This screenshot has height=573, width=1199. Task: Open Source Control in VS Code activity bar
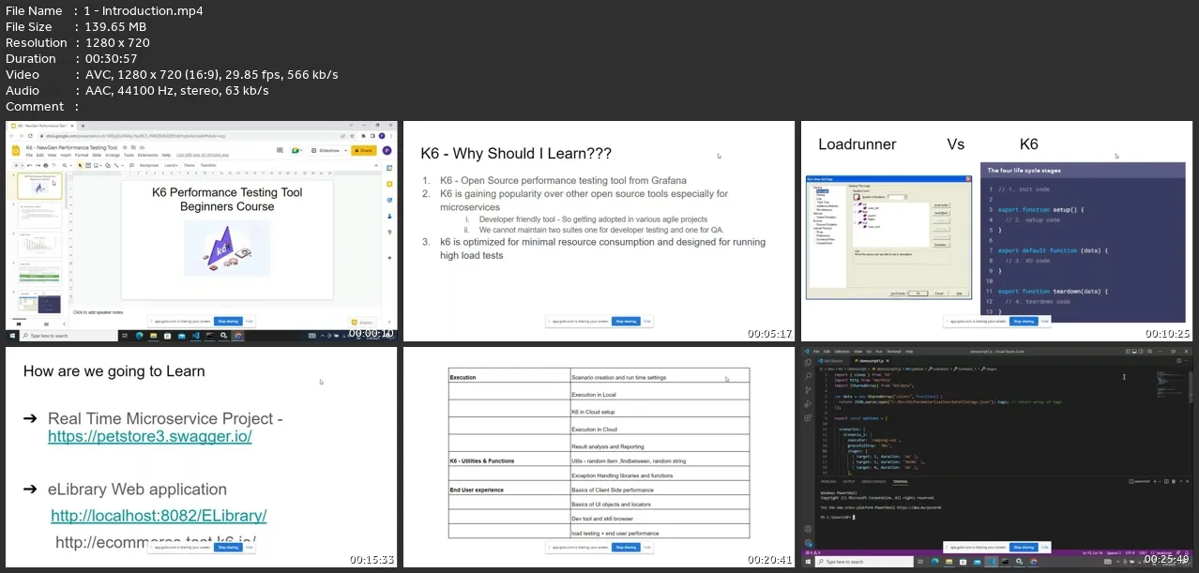pos(808,390)
